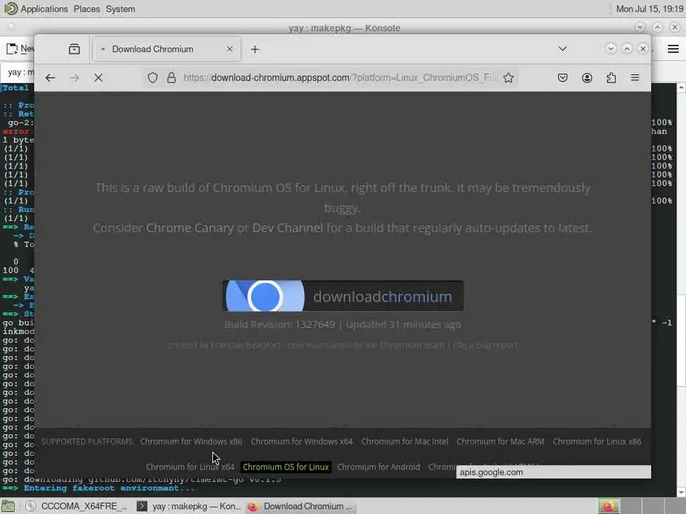The image size is (686, 514).
Task: Select Chromium for Windows x86 platform
Action: [191, 442]
